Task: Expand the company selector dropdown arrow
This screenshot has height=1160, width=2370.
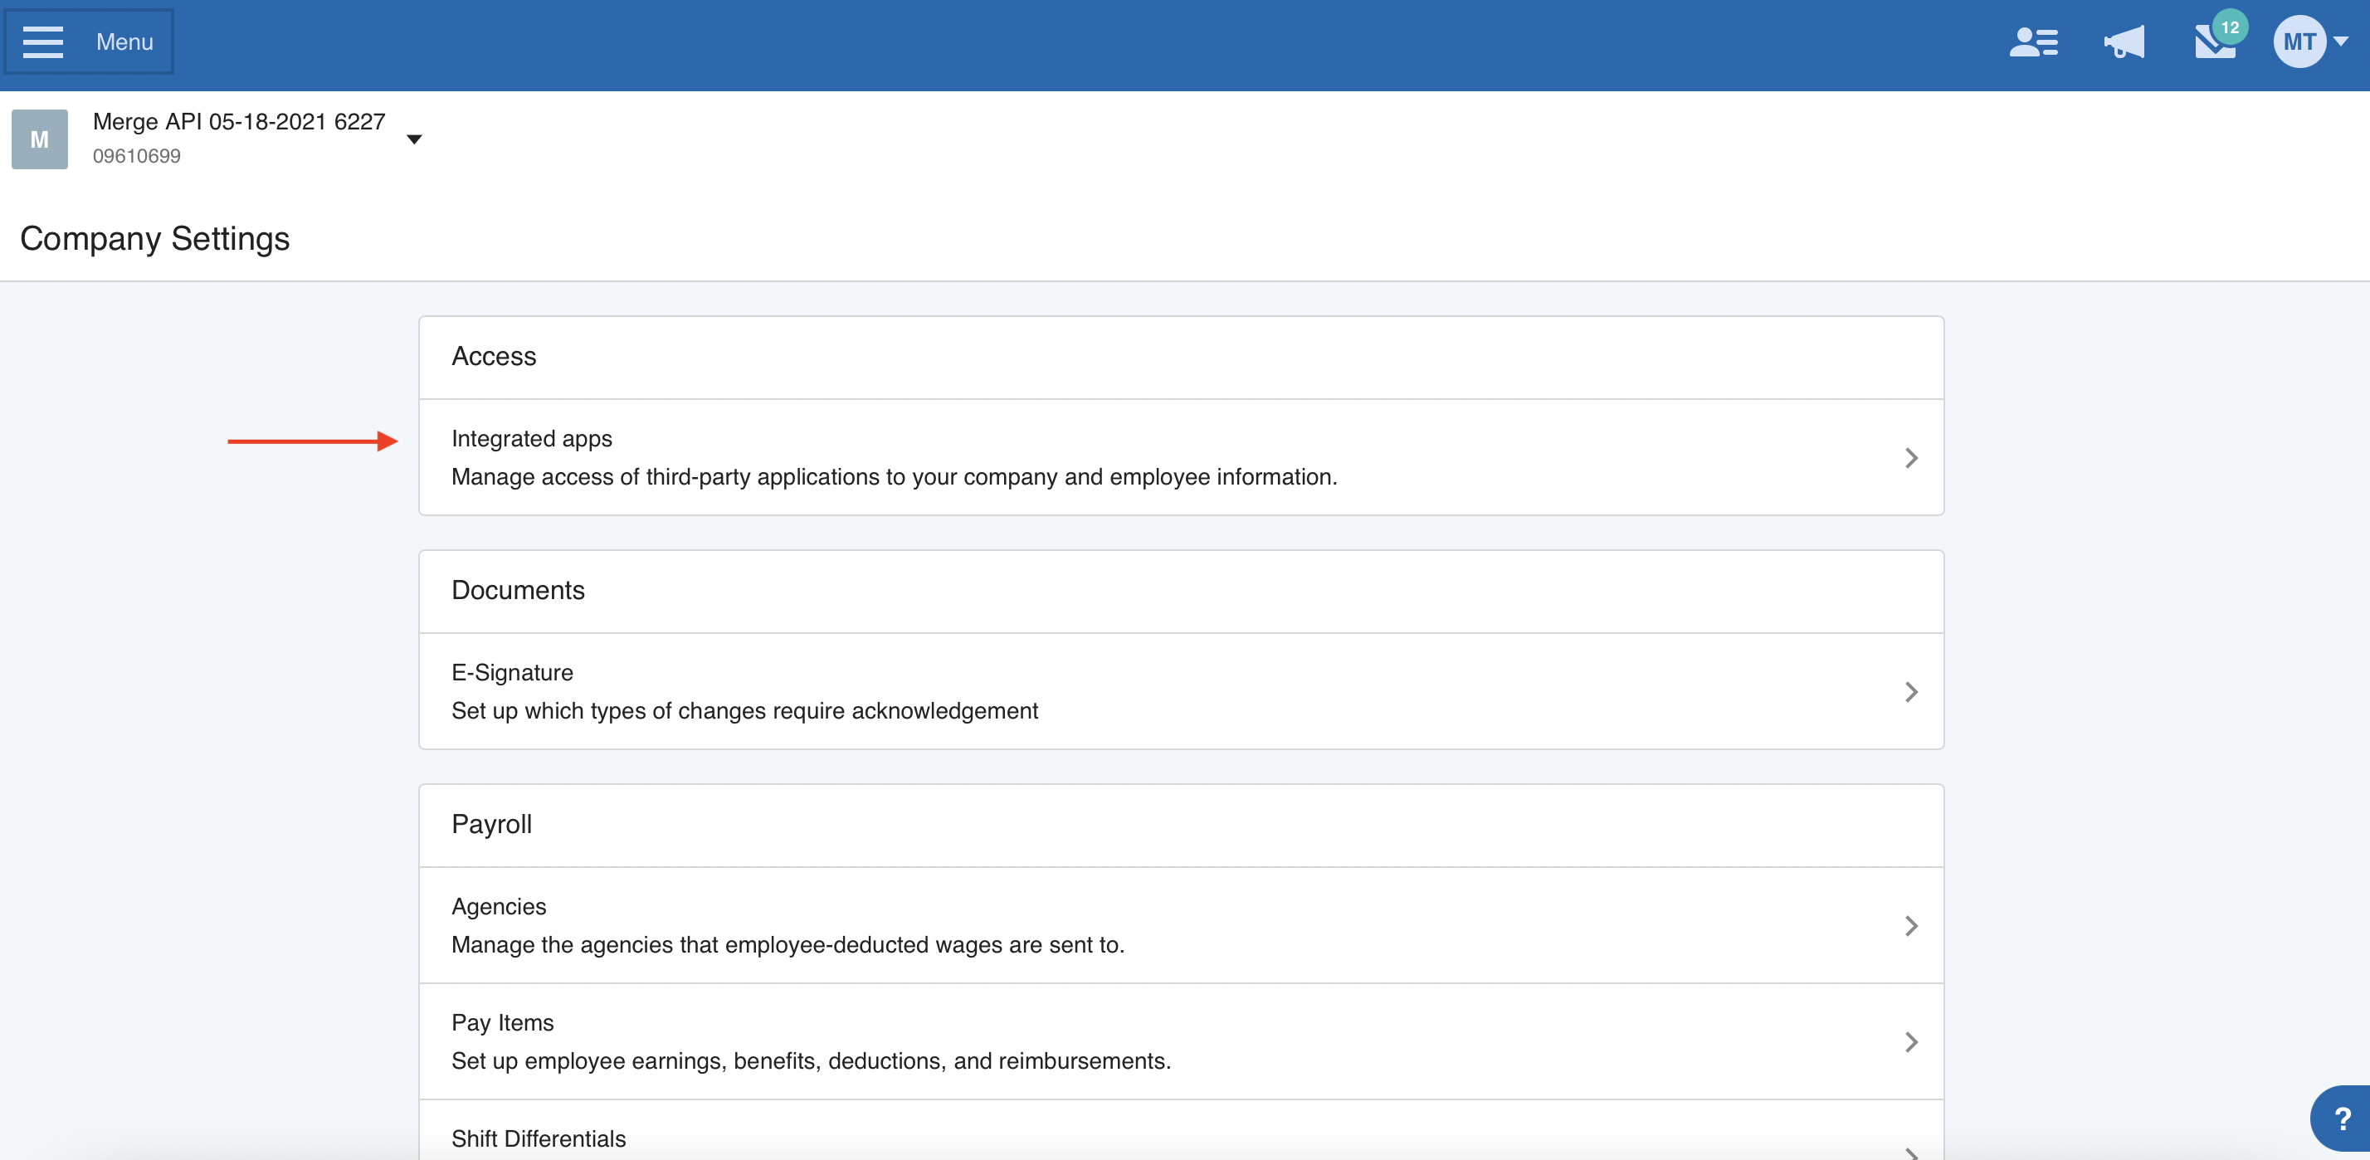Action: [x=414, y=139]
